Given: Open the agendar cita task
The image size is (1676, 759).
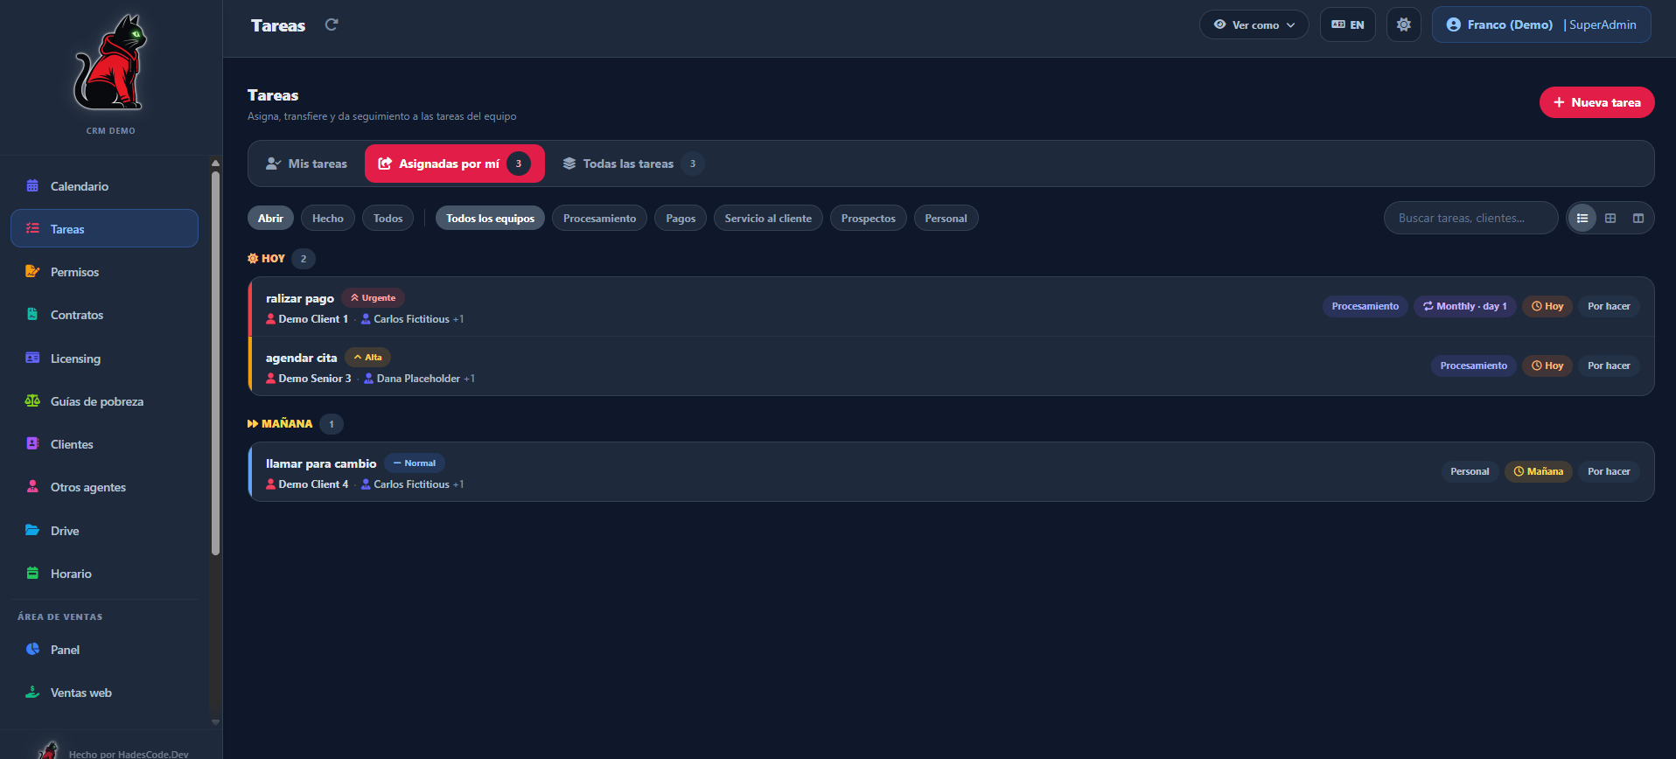Looking at the screenshot, I should point(951,366).
